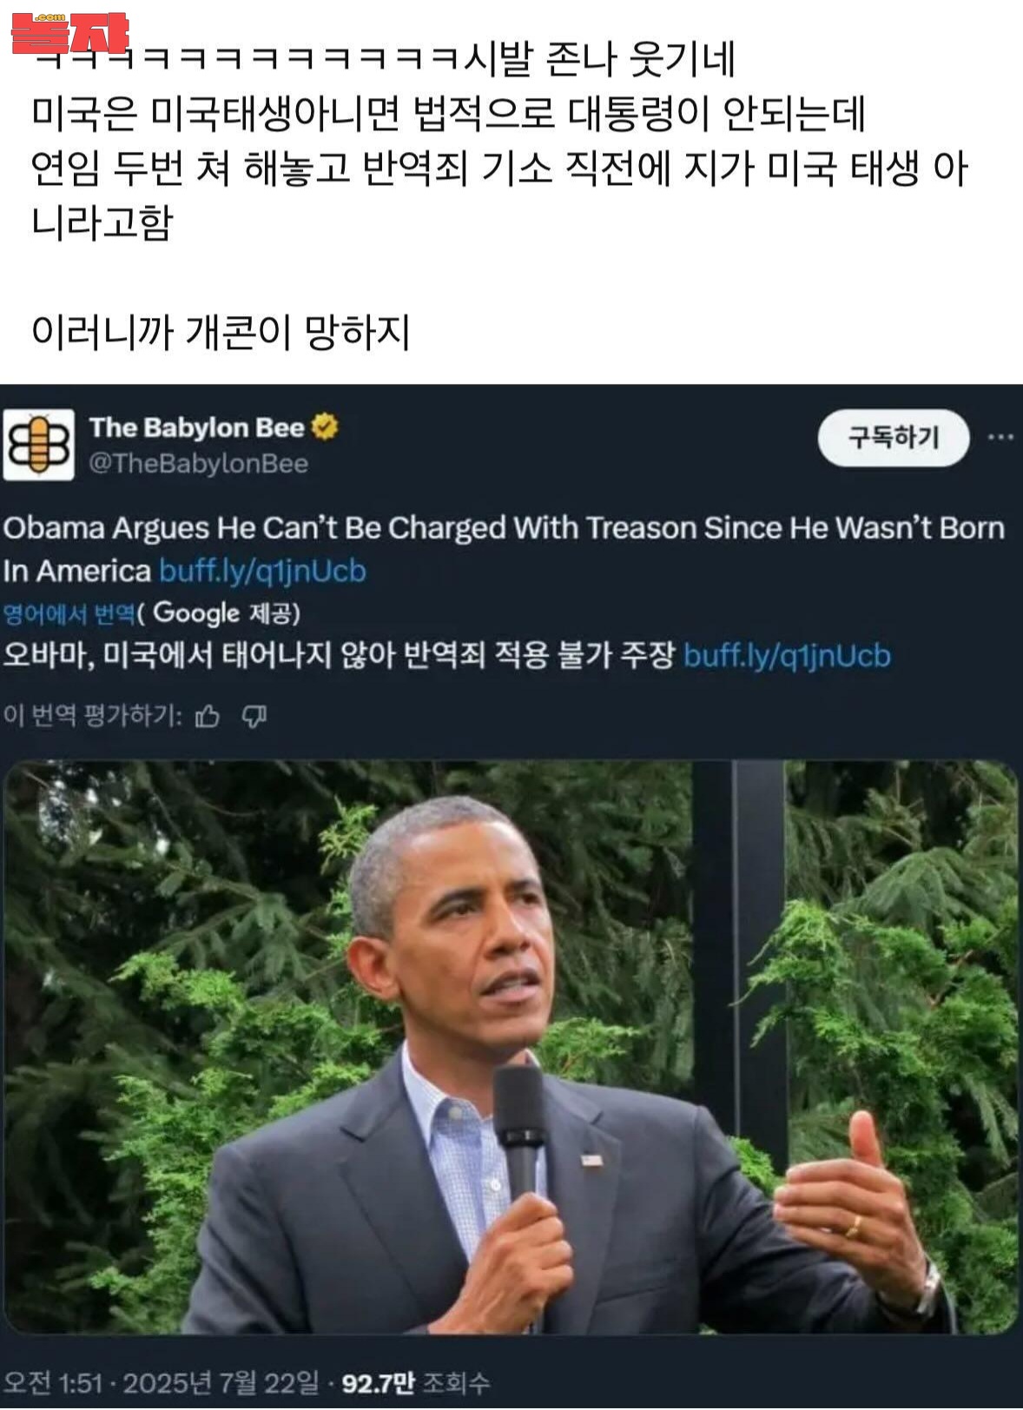Screen dimensions: 1023x1410
Task: Click The Babylon Bee profile avatar
Action: [38, 445]
